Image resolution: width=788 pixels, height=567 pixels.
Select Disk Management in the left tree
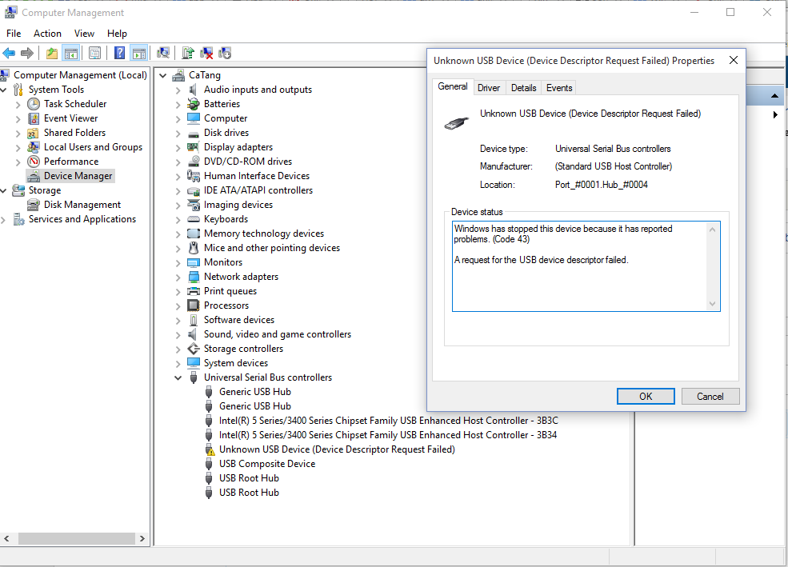pos(82,205)
